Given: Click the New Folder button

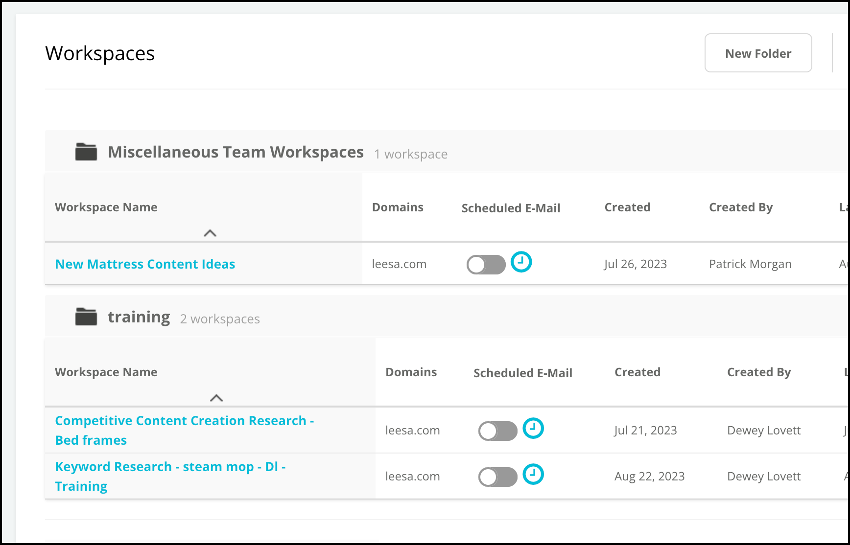Looking at the screenshot, I should [758, 53].
